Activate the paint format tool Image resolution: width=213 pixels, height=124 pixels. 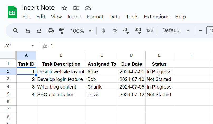click(62, 31)
